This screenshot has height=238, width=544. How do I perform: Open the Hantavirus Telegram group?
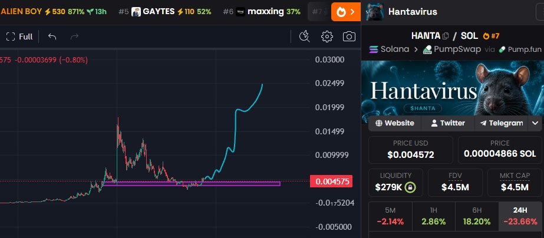[x=501, y=123]
